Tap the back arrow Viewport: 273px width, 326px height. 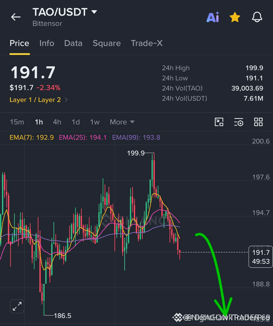[x=16, y=17]
